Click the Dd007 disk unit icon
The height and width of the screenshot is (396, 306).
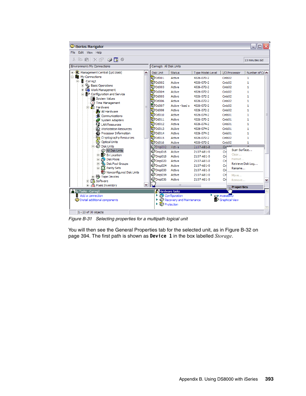pyautogui.click(x=153, y=105)
